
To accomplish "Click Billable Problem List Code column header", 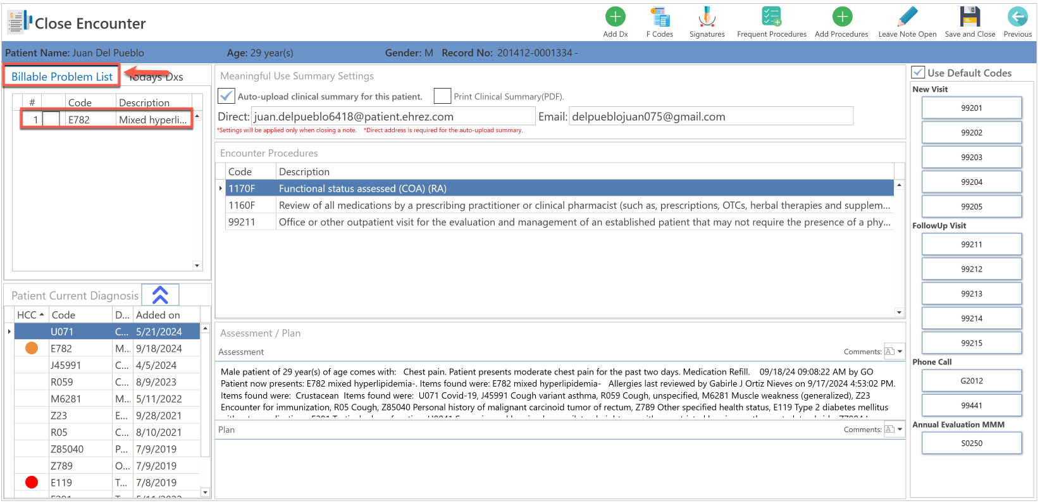I will point(90,102).
